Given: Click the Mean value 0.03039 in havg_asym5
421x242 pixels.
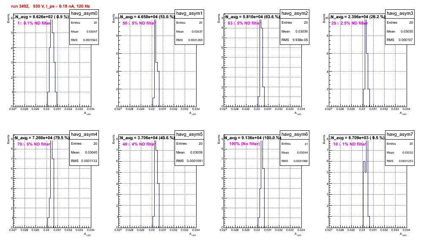Looking at the screenshot, I should (196, 152).
